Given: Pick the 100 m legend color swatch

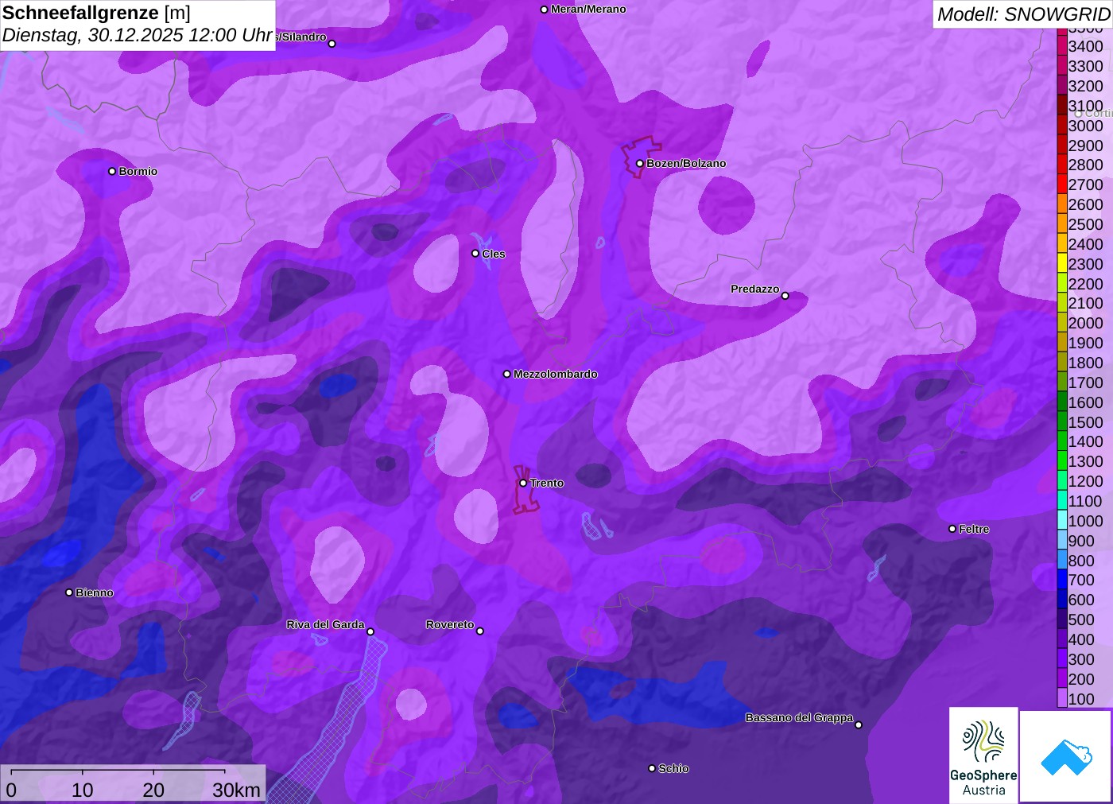Looking at the screenshot, I should pyautogui.click(x=1062, y=699).
